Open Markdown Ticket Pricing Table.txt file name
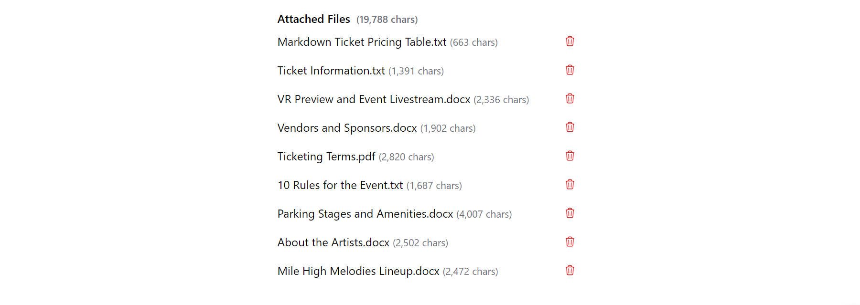This screenshot has height=305, width=860. point(362,42)
